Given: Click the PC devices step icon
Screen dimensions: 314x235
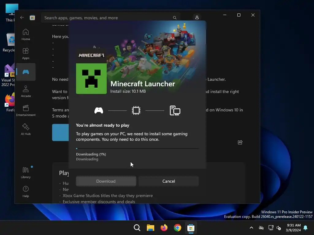Looking at the screenshot, I should click(175, 110).
